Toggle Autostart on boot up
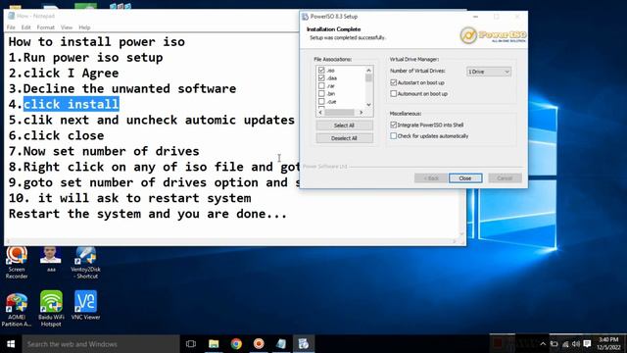Screen dimensions: 627x353 click(x=394, y=82)
